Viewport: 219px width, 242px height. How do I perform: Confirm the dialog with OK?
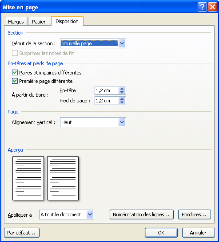click(x=161, y=233)
